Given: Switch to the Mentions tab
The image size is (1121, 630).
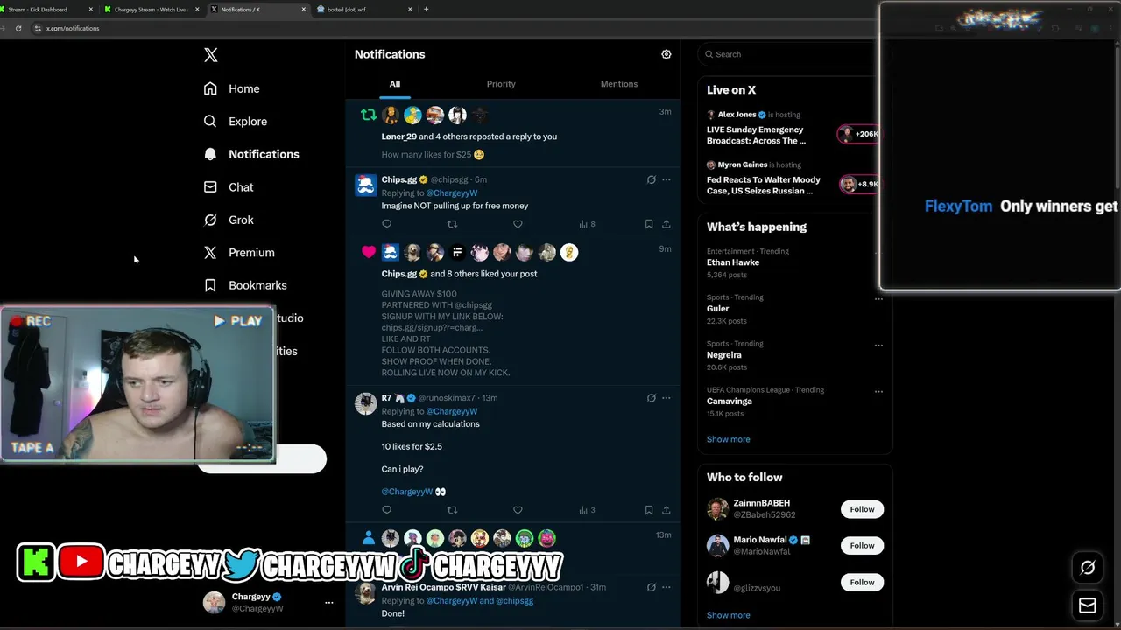Looking at the screenshot, I should point(619,84).
